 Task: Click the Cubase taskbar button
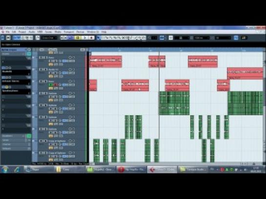tap(162, 169)
